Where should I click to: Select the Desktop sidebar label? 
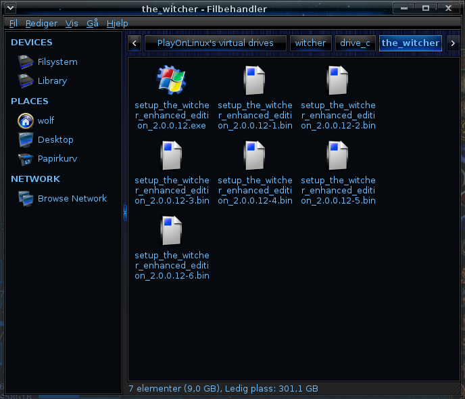point(55,140)
